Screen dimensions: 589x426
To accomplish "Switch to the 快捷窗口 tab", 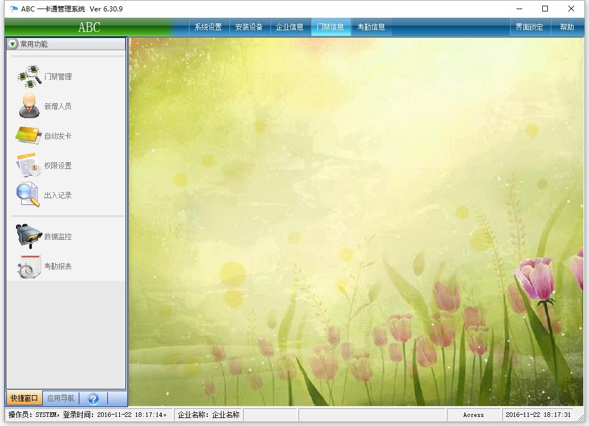I will (24, 399).
